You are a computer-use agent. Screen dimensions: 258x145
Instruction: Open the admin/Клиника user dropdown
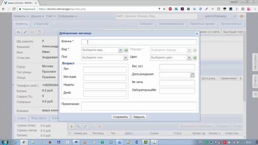click(x=220, y=16)
